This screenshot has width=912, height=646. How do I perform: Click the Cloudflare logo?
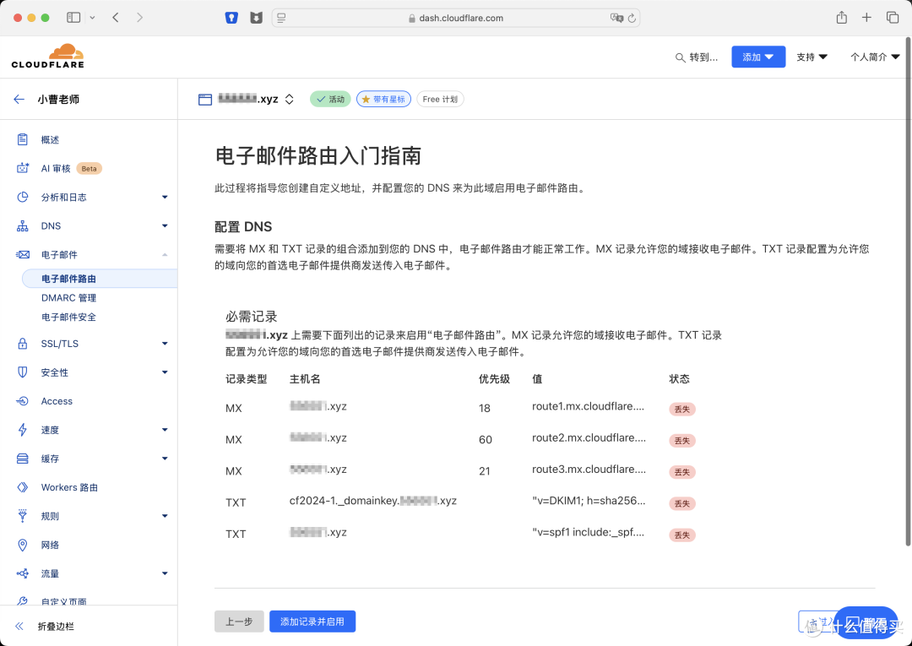pyautogui.click(x=48, y=55)
